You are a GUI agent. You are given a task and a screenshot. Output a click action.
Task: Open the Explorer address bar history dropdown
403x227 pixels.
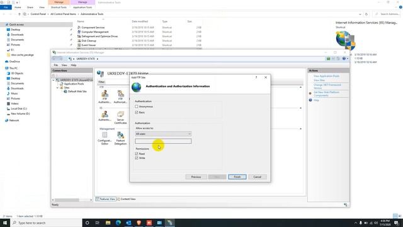360,14
